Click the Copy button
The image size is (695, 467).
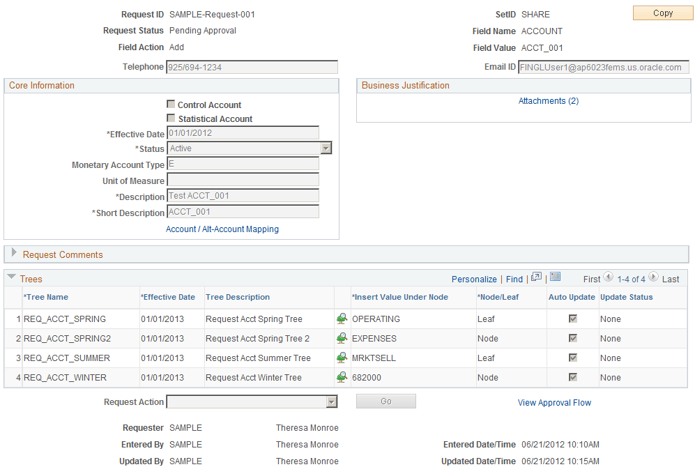coord(662,12)
